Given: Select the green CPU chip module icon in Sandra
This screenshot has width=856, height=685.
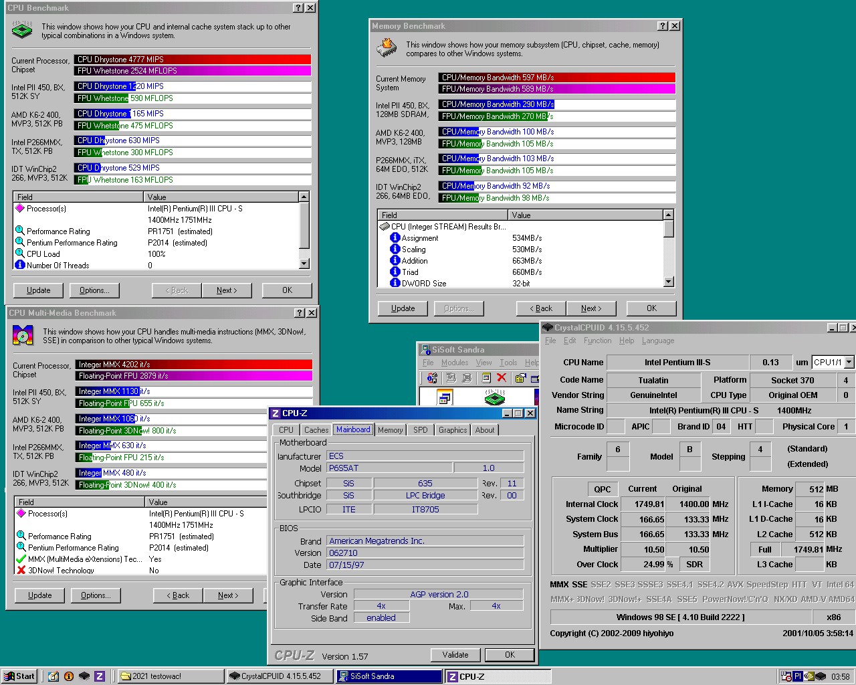Looking at the screenshot, I should click(x=495, y=397).
